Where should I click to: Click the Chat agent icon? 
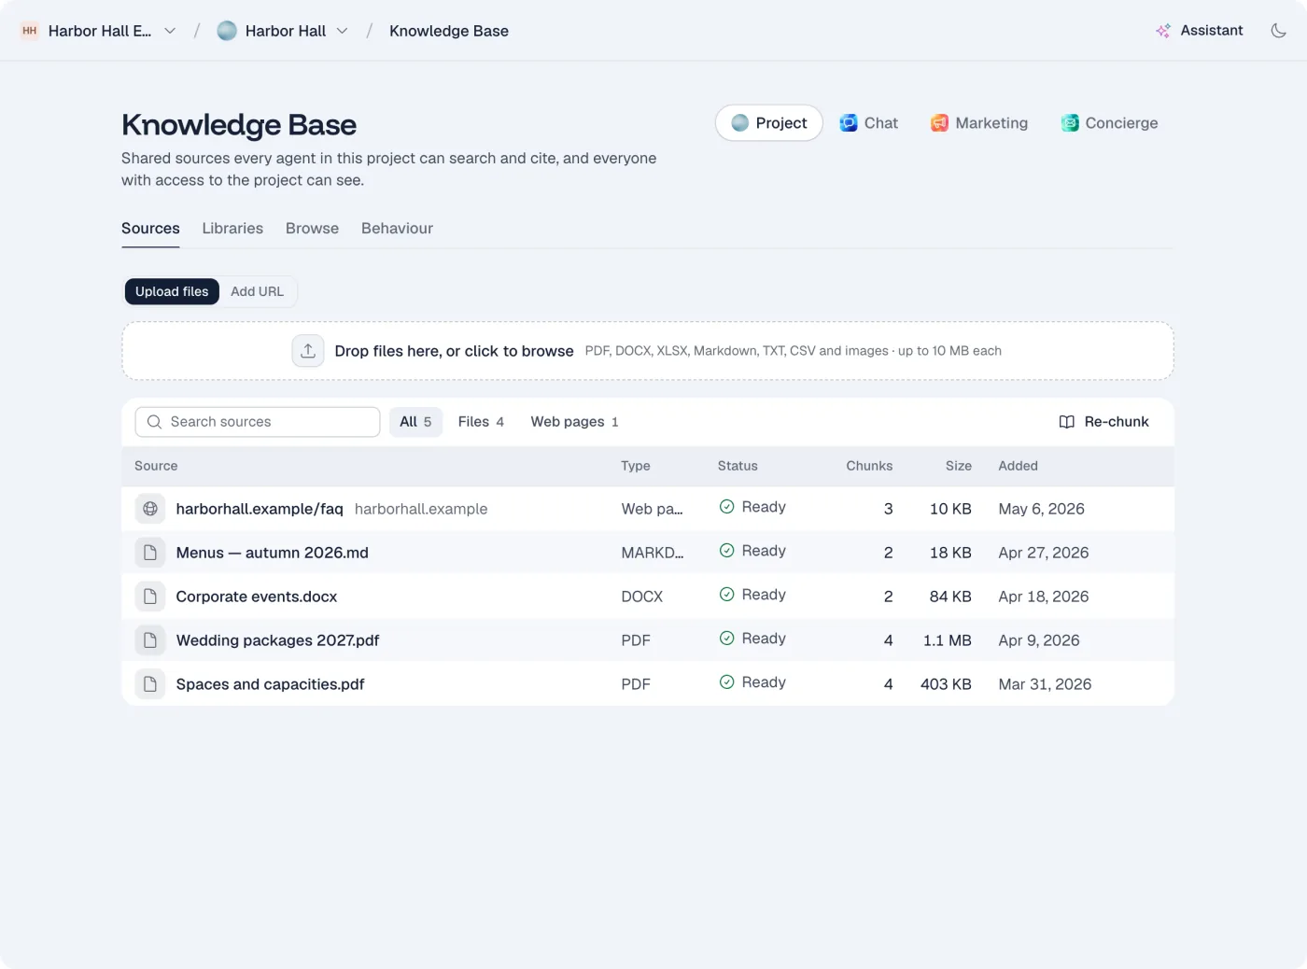(849, 123)
